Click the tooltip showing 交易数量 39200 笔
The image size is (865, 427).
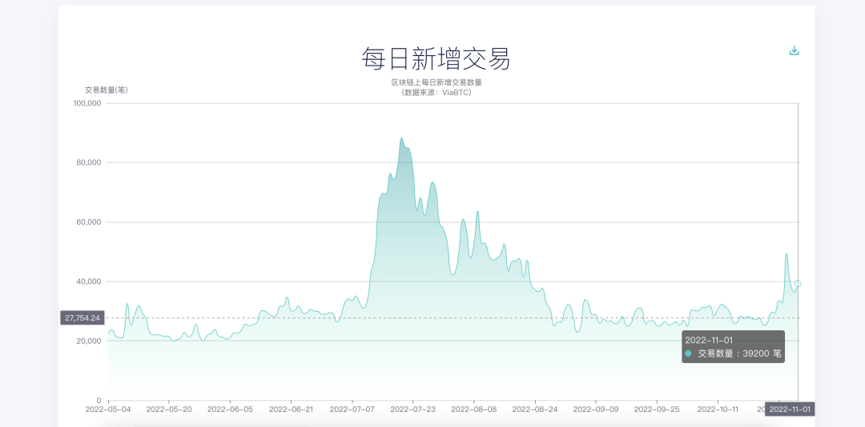click(x=733, y=347)
